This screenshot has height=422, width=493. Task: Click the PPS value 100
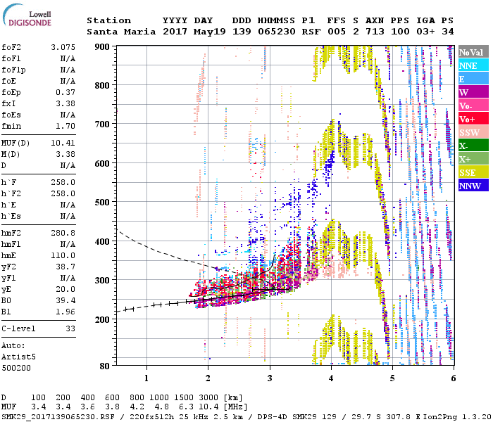point(400,32)
